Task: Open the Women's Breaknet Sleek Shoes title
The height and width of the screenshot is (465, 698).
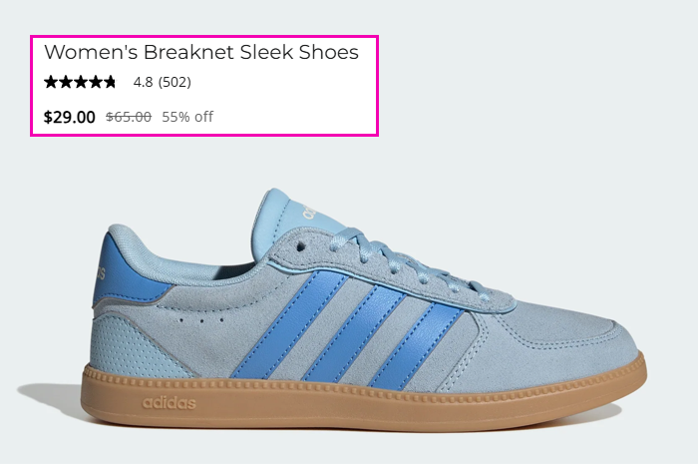Action: (201, 52)
